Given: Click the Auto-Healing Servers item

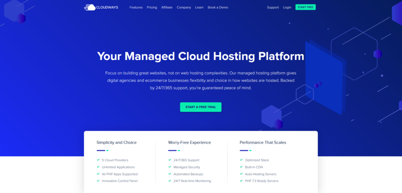Looking at the screenshot, I should coord(261,174).
